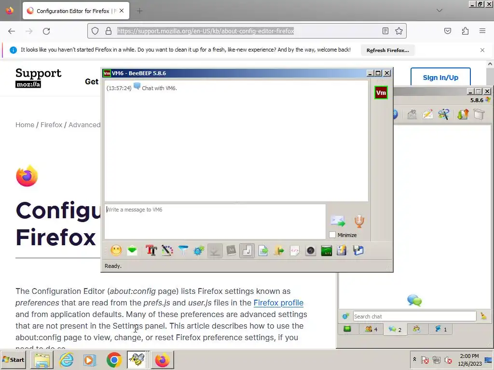Screen dimensions: 494x370
Task: Click the tracking protection shield icon
Action: 95,31
